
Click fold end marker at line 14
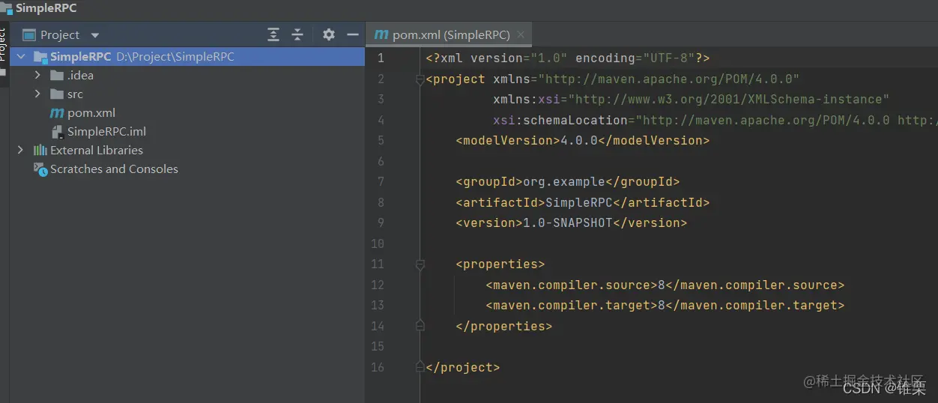[x=420, y=326]
